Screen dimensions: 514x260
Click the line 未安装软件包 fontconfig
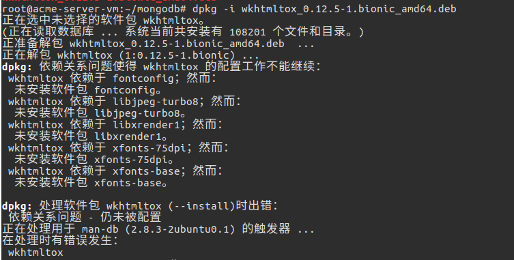point(88,90)
